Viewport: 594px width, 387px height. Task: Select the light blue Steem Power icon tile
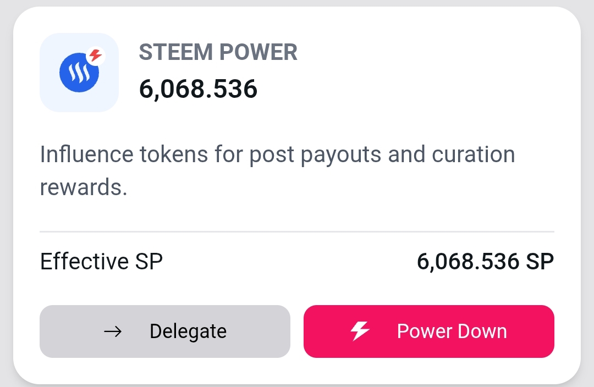[x=79, y=73]
